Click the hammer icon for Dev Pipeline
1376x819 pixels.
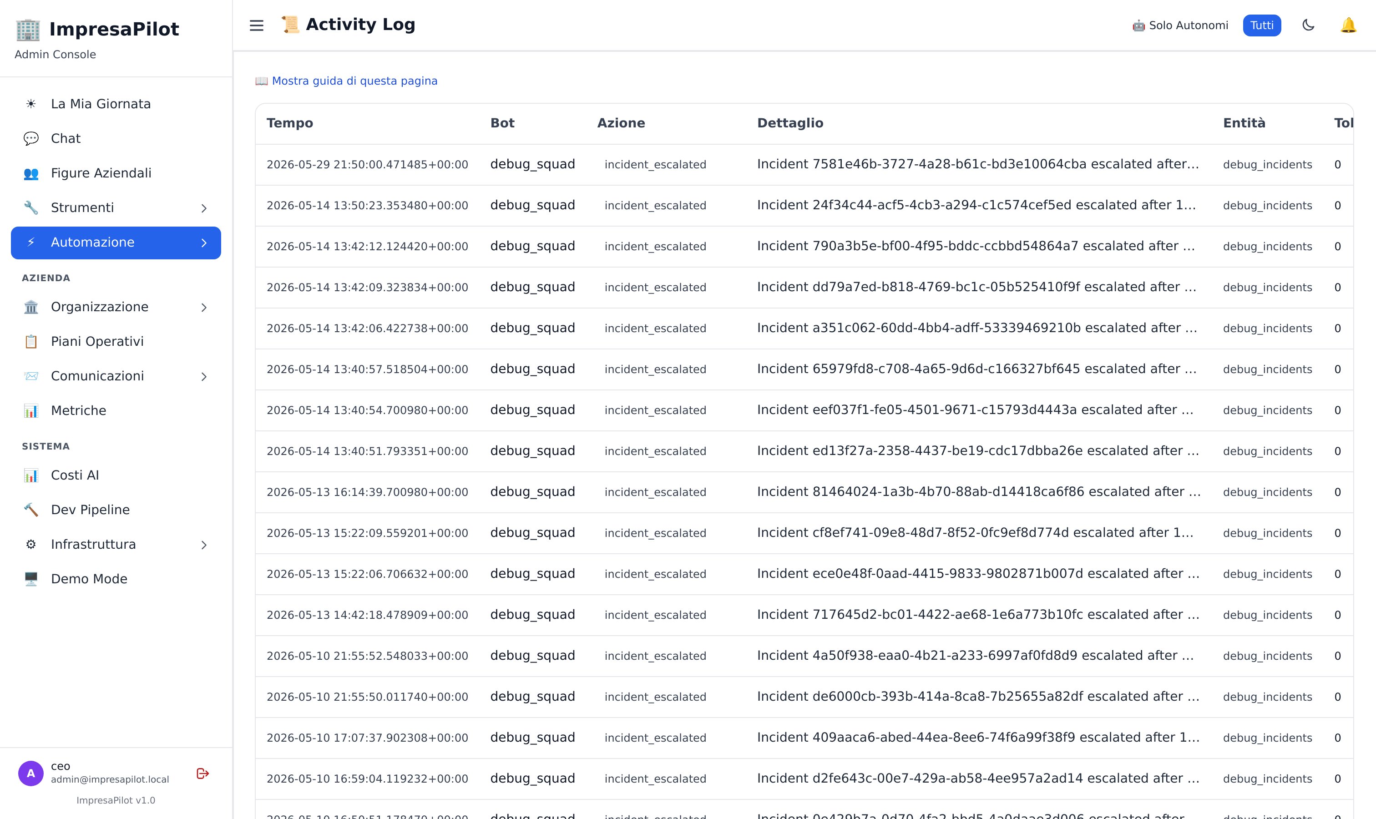click(x=31, y=510)
